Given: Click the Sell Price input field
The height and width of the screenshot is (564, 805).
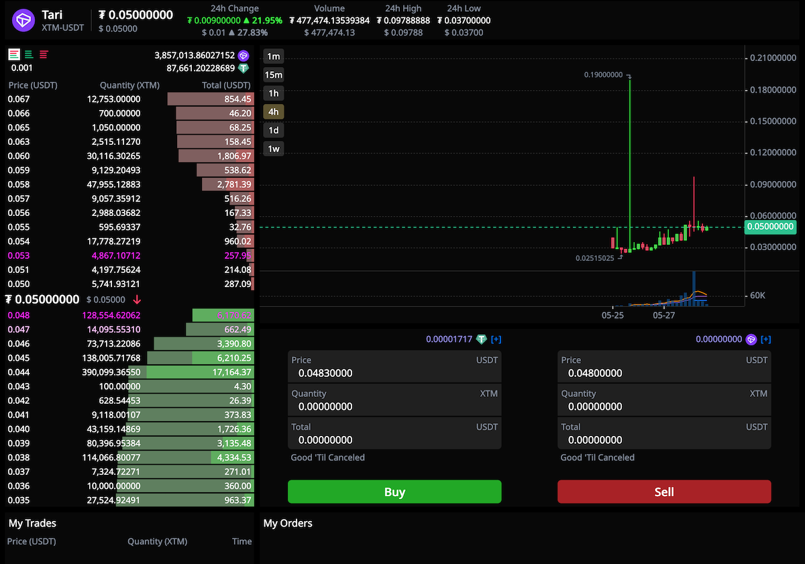Looking at the screenshot, I should pyautogui.click(x=664, y=367).
